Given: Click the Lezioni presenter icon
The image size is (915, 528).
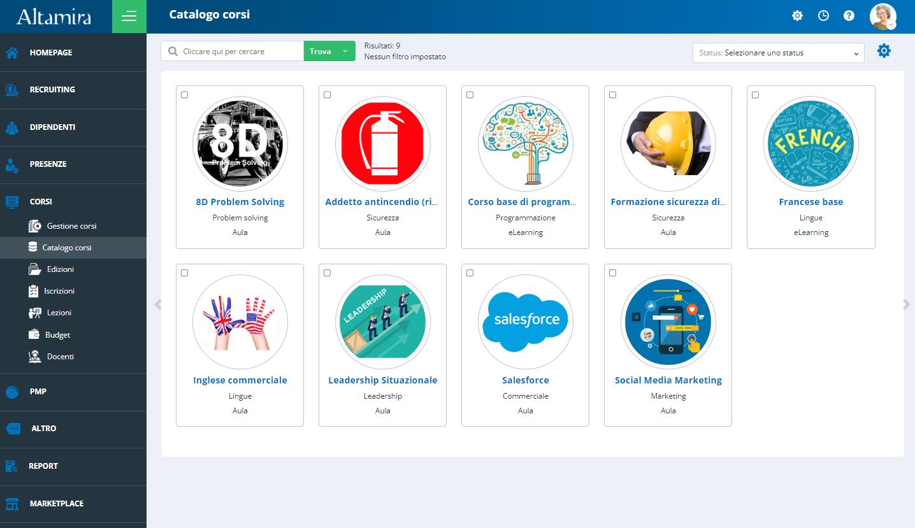Looking at the screenshot, I should pos(35,313).
